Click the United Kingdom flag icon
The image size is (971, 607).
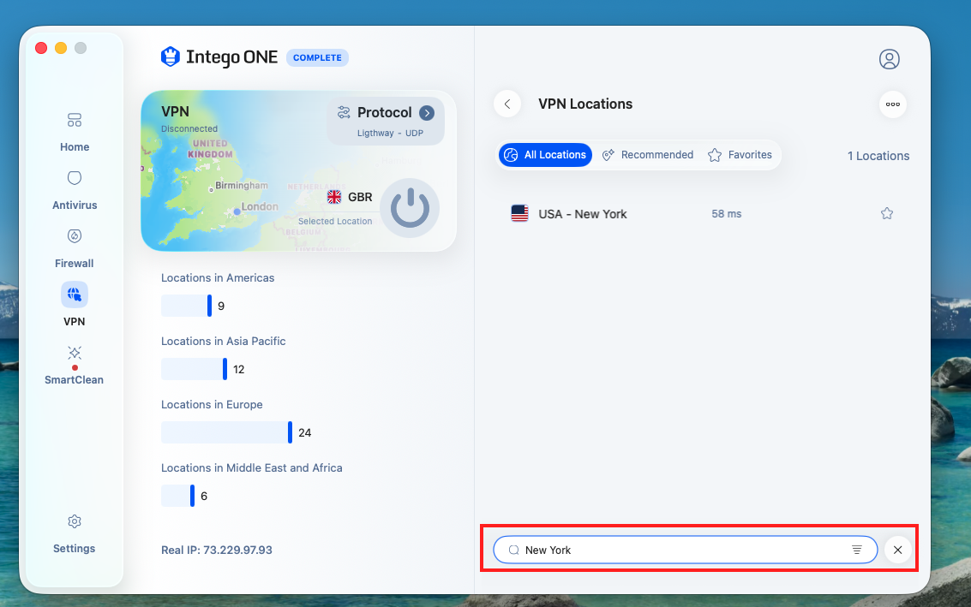[x=334, y=197]
